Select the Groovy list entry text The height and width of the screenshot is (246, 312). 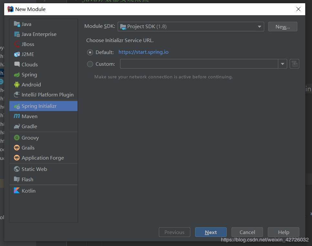[x=30, y=138]
